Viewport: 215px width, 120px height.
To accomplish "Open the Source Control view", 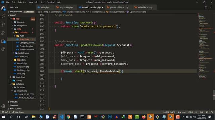I will (3, 24).
